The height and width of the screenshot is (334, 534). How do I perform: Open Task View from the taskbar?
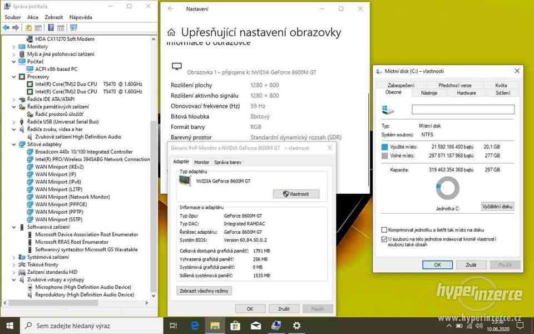pos(174,326)
